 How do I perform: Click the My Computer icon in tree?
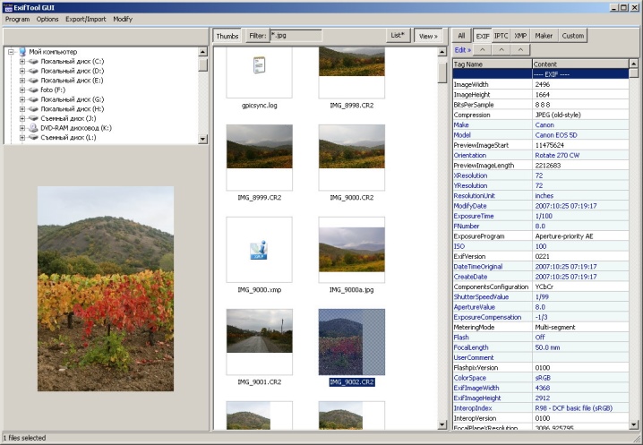coord(22,52)
